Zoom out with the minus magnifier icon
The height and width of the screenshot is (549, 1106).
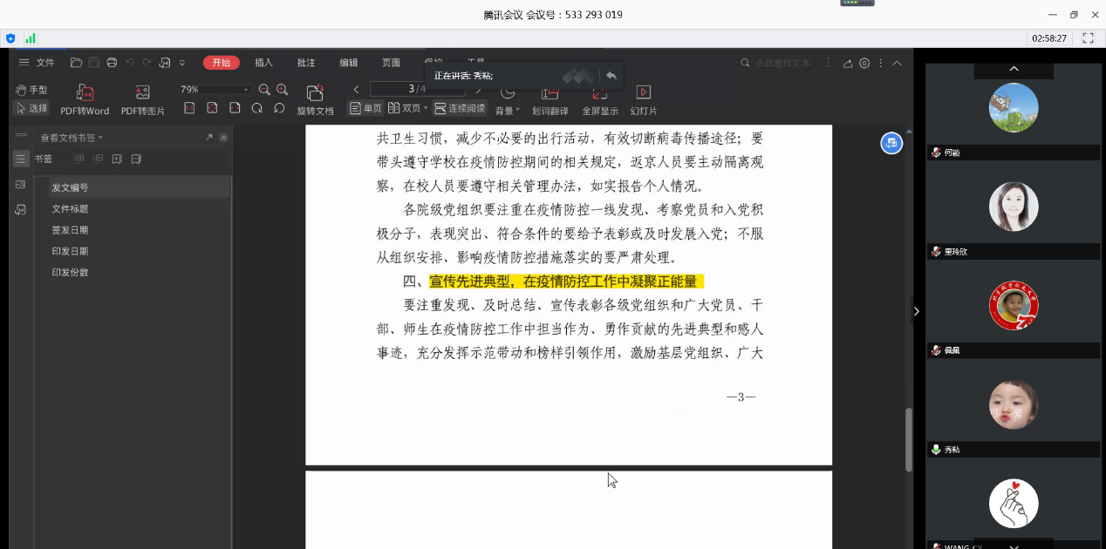click(264, 90)
